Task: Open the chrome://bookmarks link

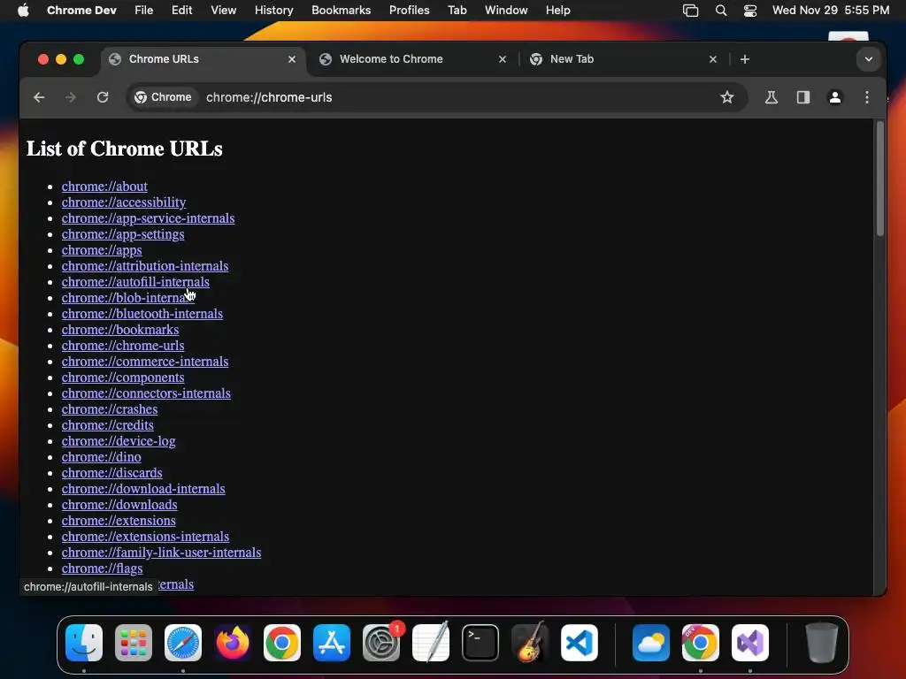Action: (120, 330)
